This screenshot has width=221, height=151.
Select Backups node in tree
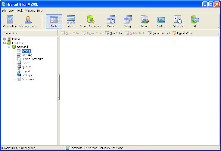coord(27,75)
